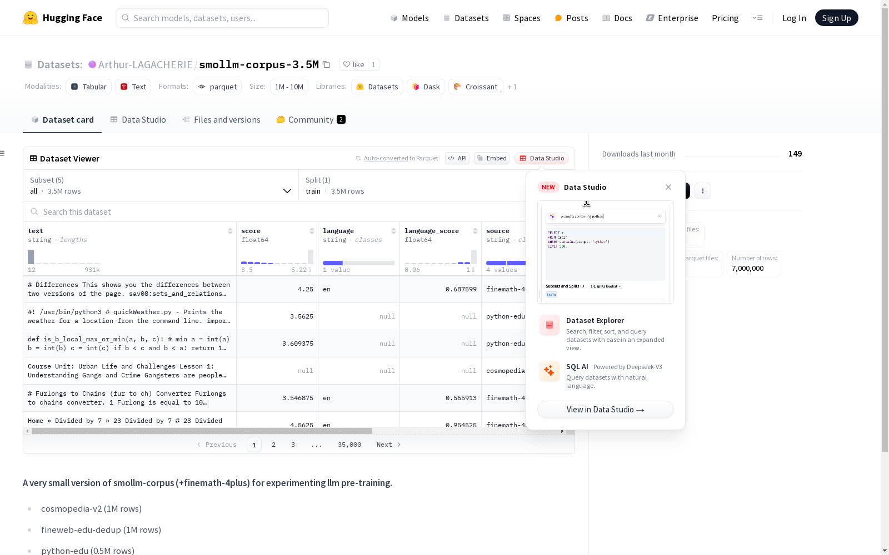Click the Sign Up button
This screenshot has height=555, width=889.
click(x=837, y=18)
